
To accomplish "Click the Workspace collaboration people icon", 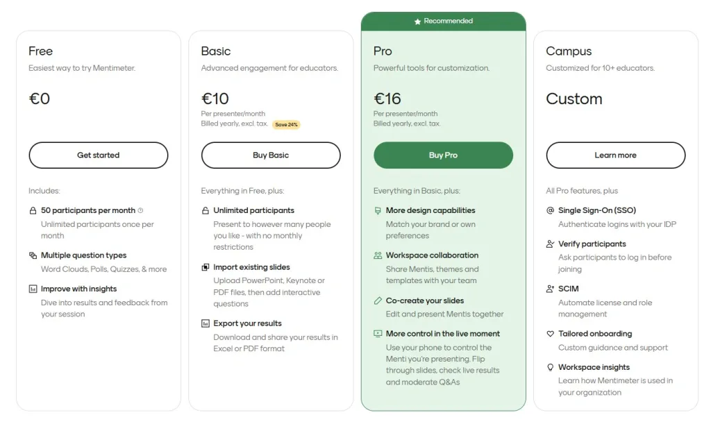I will pos(378,255).
